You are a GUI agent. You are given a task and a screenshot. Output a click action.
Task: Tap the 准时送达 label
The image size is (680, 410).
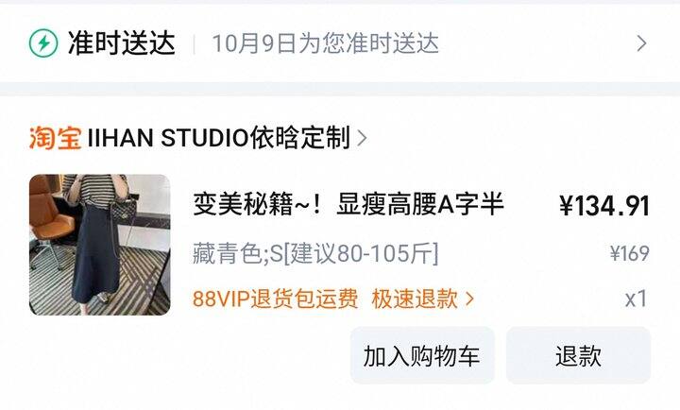pyautogui.click(x=122, y=43)
